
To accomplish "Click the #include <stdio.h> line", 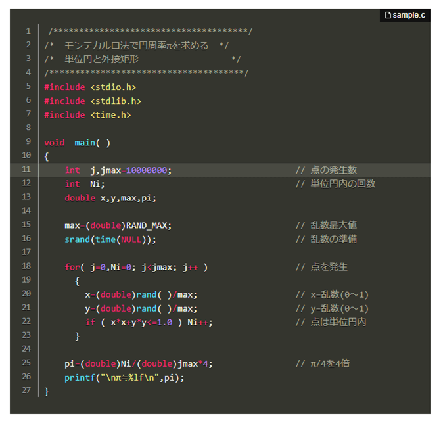I will point(90,87).
